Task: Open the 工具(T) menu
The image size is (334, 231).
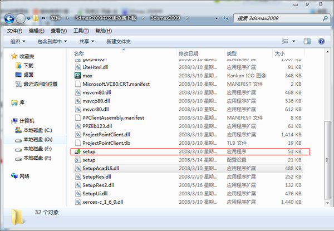Action: (81, 31)
